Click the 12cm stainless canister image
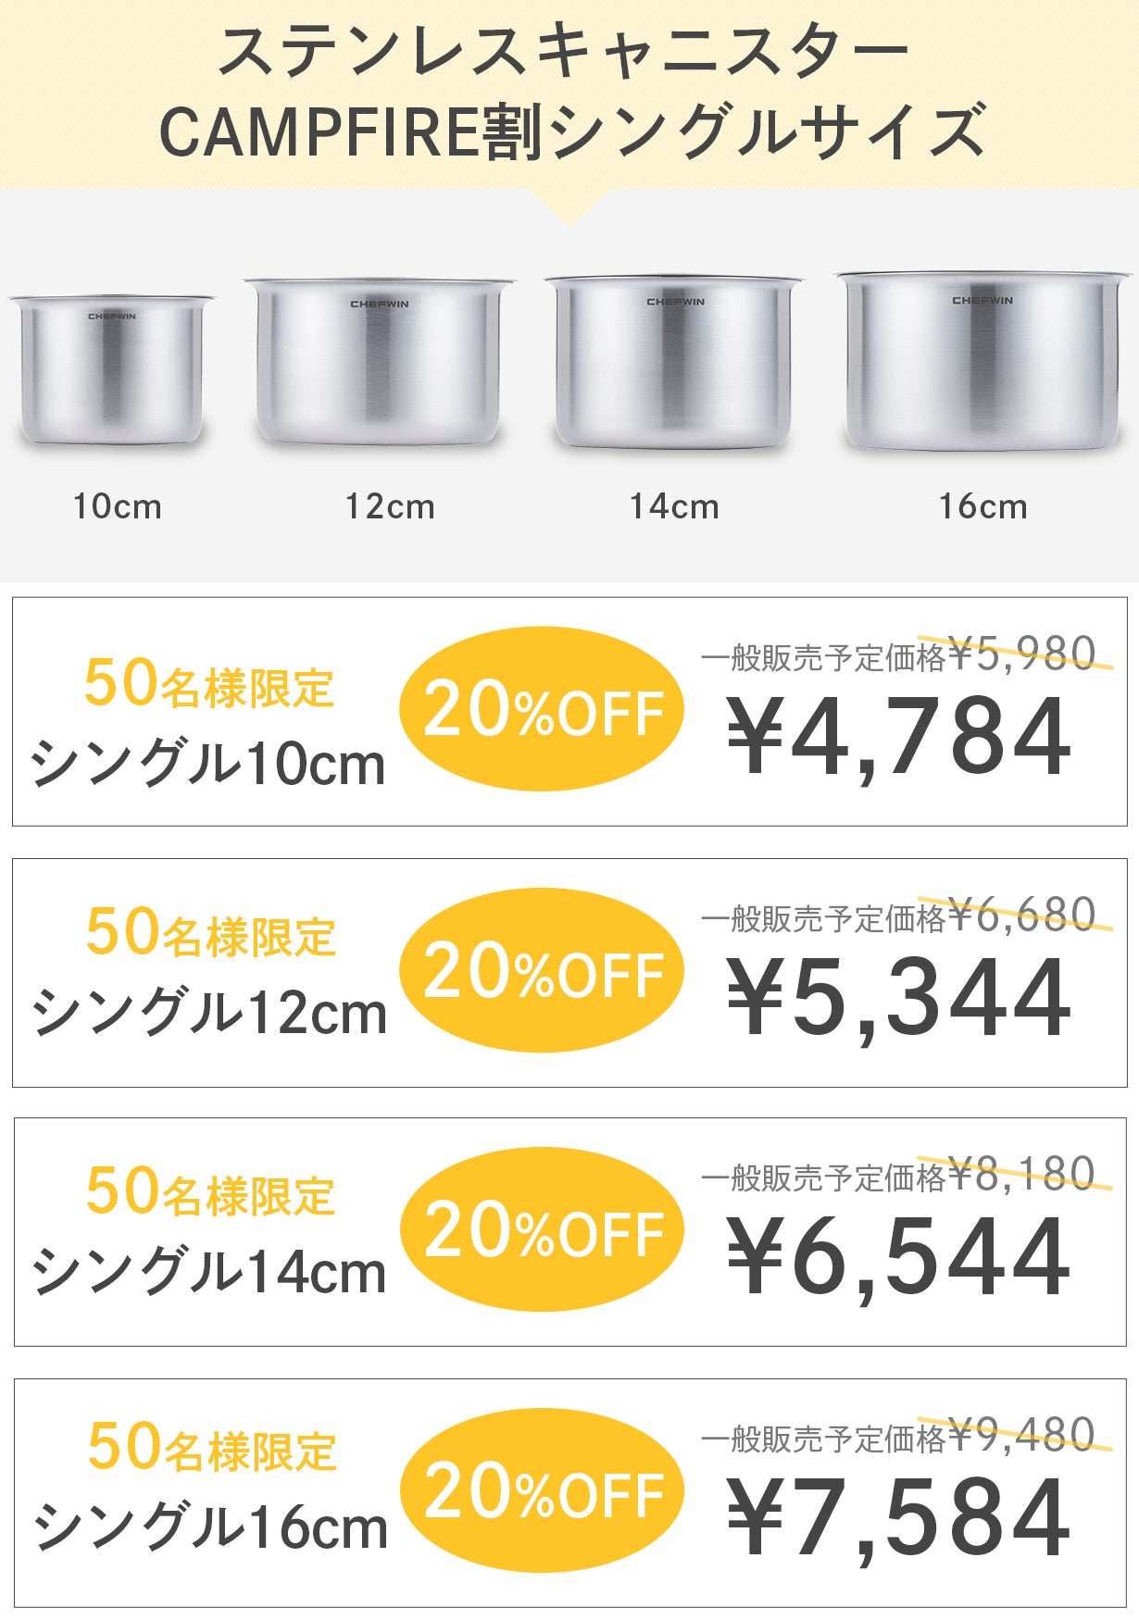 point(380,361)
